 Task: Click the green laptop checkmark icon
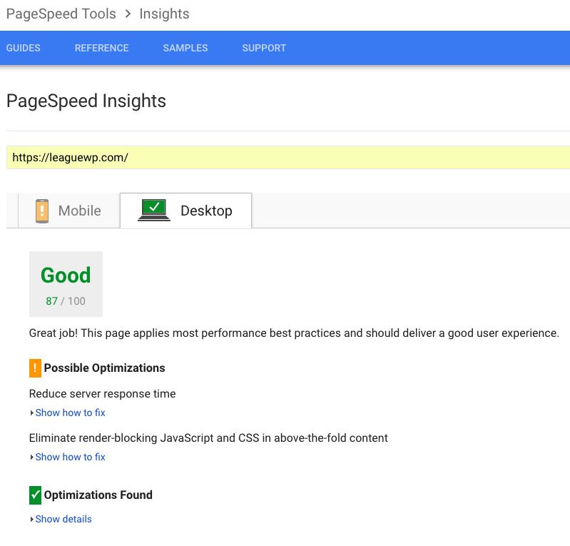154,210
